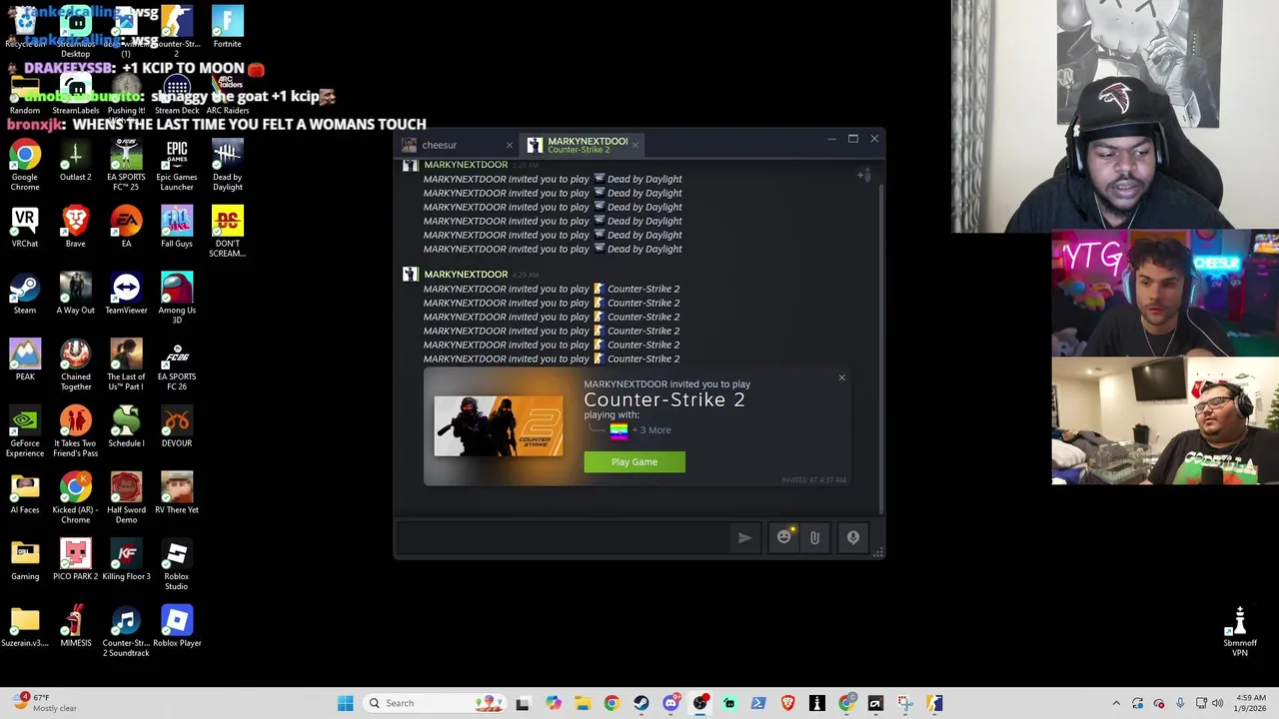This screenshot has width=1279, height=719.
Task: Open the Outlast 2 desktop shortcut
Action: 75,161
